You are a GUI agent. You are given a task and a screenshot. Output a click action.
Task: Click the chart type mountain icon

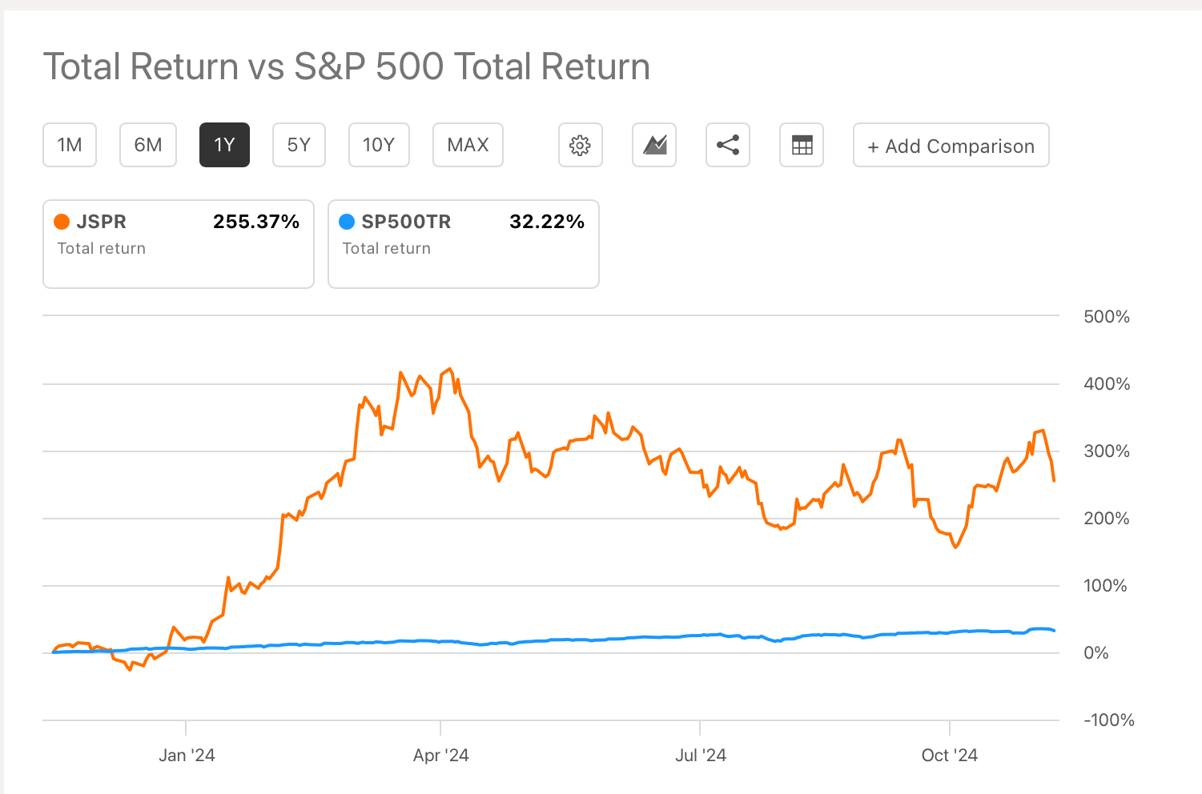[x=654, y=145]
